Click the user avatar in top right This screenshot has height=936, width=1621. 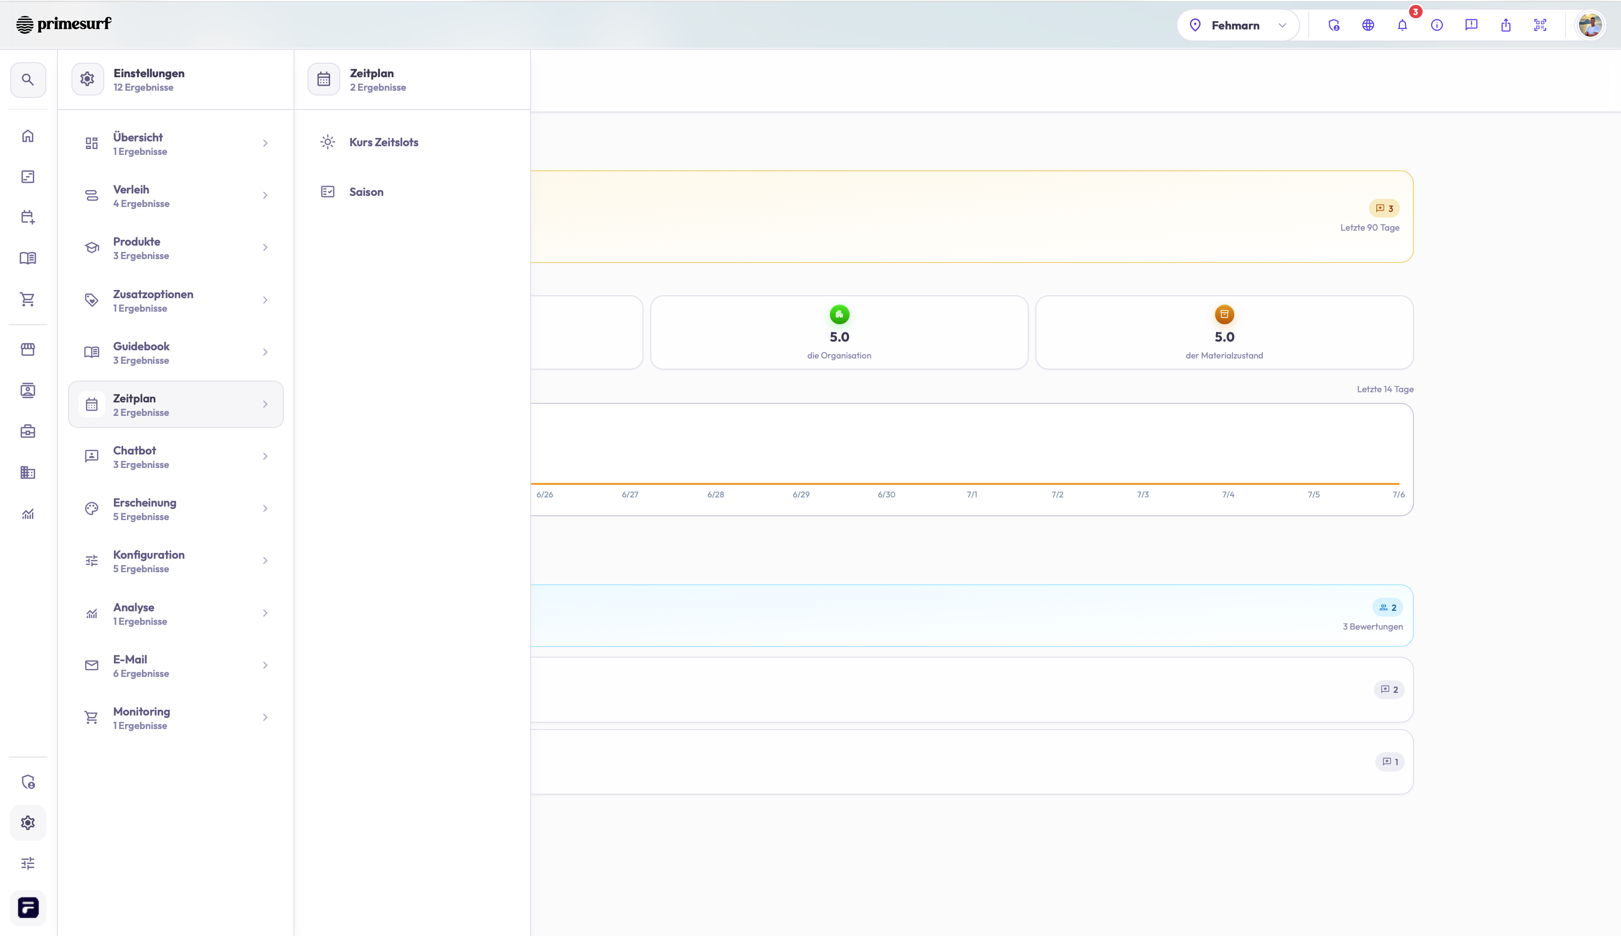pyautogui.click(x=1590, y=25)
